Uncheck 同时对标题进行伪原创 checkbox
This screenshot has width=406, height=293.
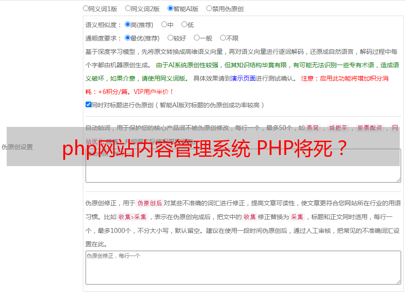[88, 105]
